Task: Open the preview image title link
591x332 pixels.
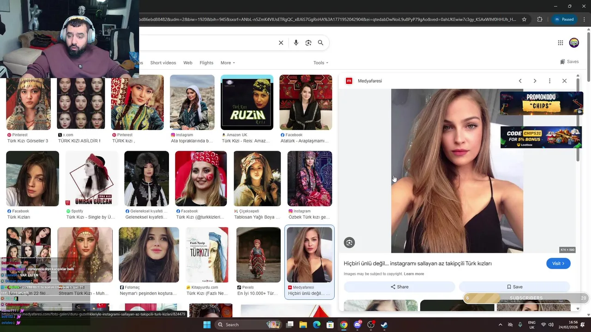Action: pos(417,263)
